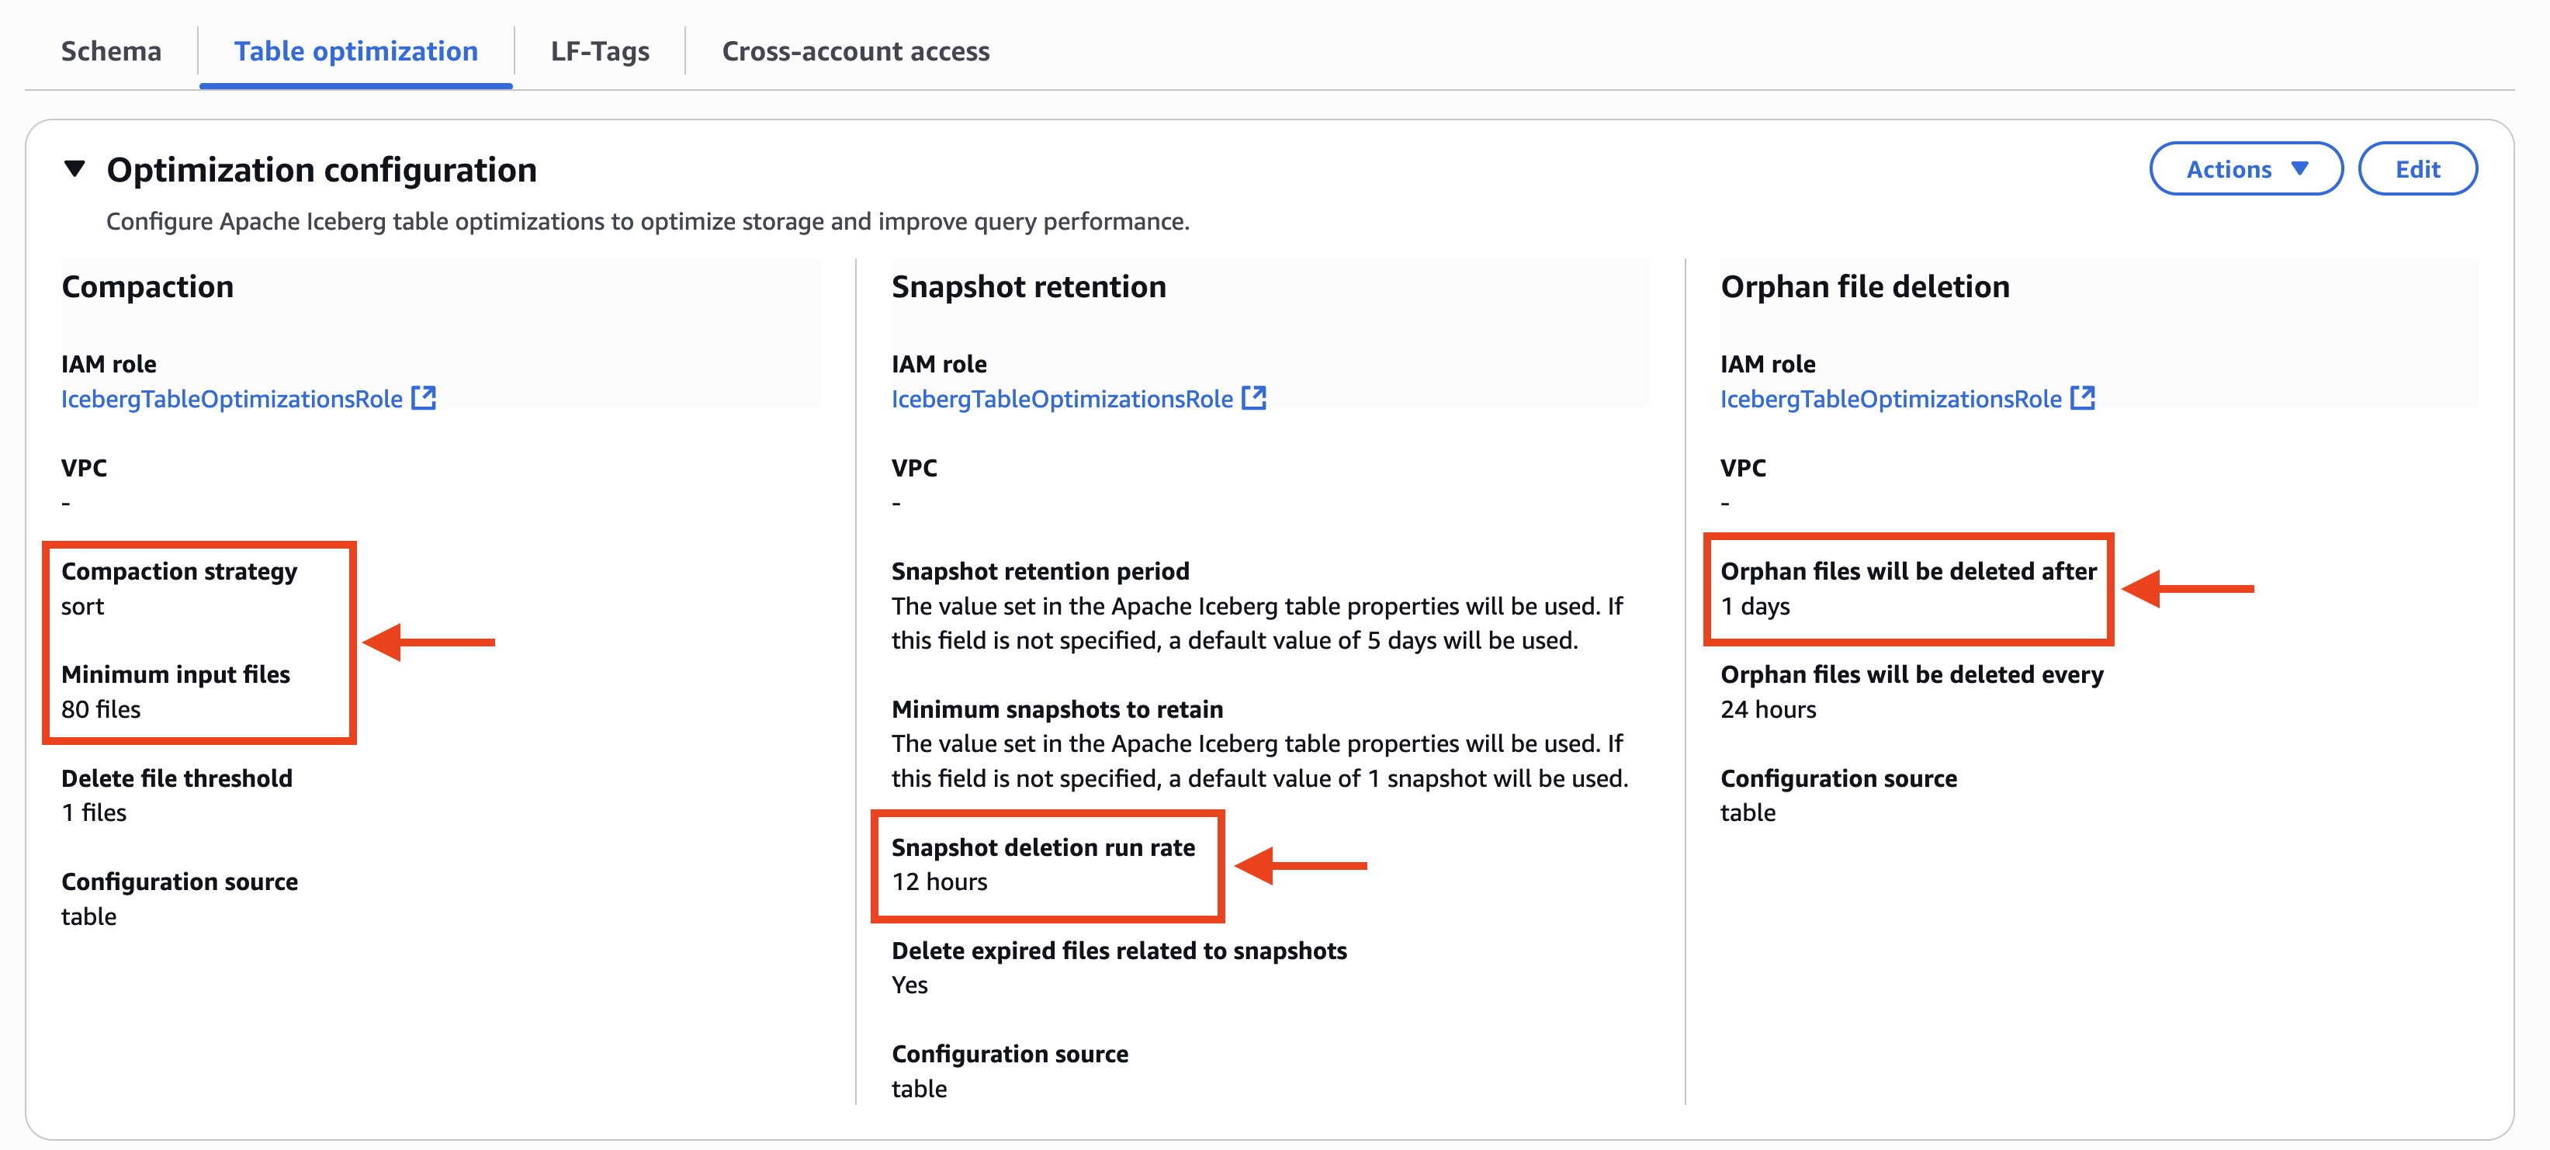Click the Compaction strategy sort value
2550x1150 pixels.
point(82,606)
